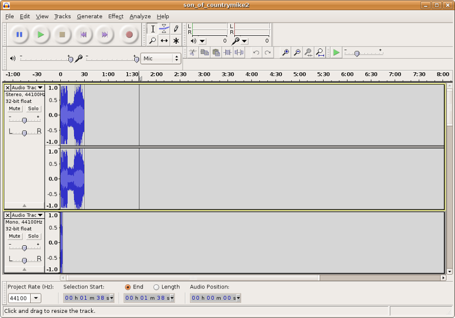Close the stereo audio track
455x318 pixels.
(x=7, y=88)
